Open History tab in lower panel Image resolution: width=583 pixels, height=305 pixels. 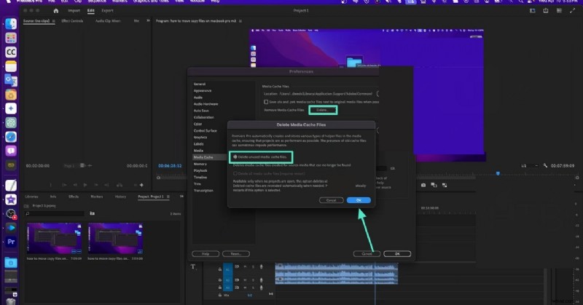[120, 197]
